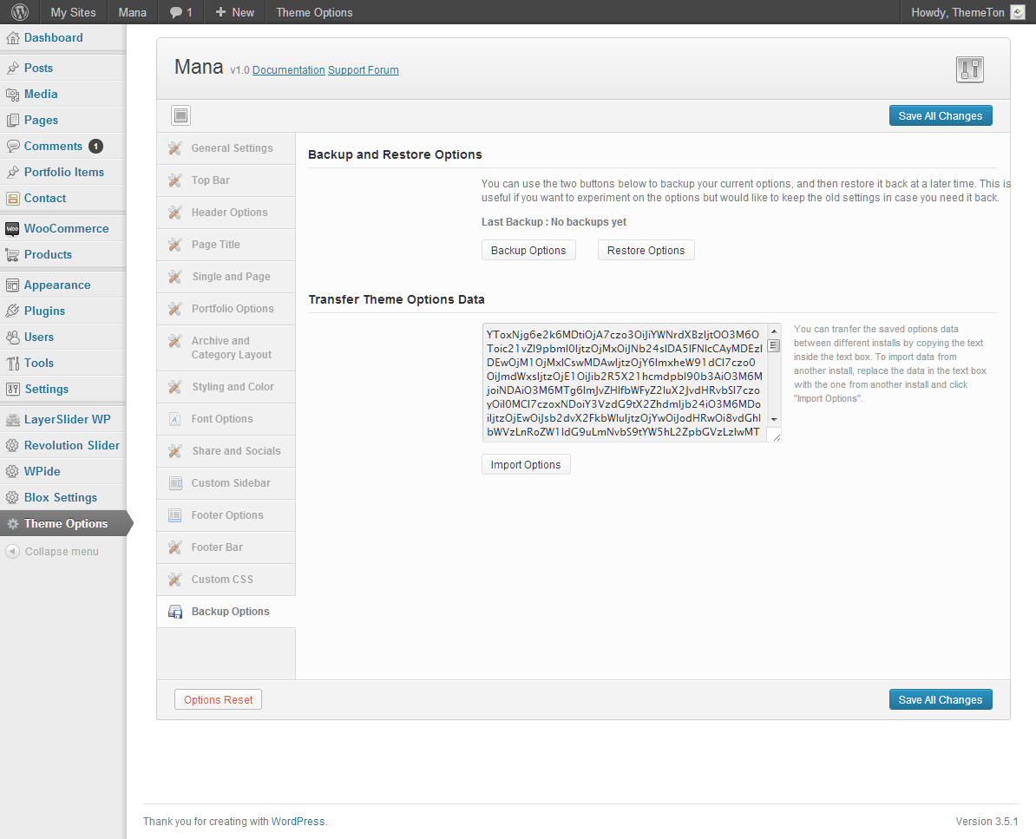Click the Import Options button
Image resolution: width=1036 pixels, height=839 pixels.
(x=526, y=465)
